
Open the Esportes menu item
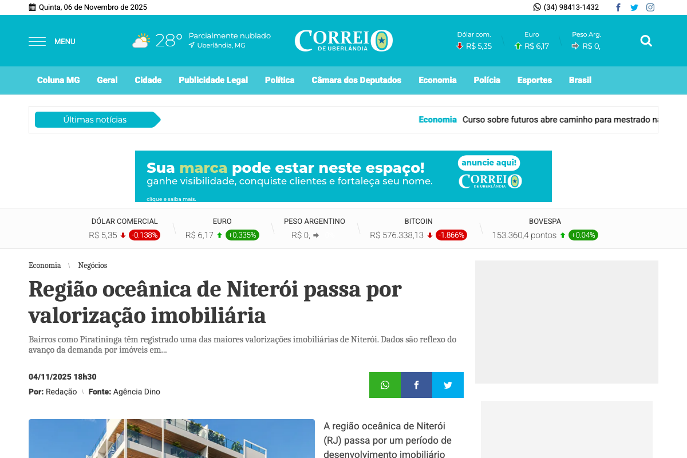pos(534,80)
